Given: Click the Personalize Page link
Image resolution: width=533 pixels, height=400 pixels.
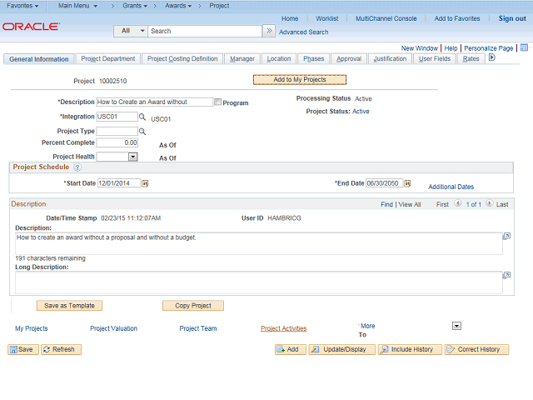Looking at the screenshot, I should click(x=489, y=48).
